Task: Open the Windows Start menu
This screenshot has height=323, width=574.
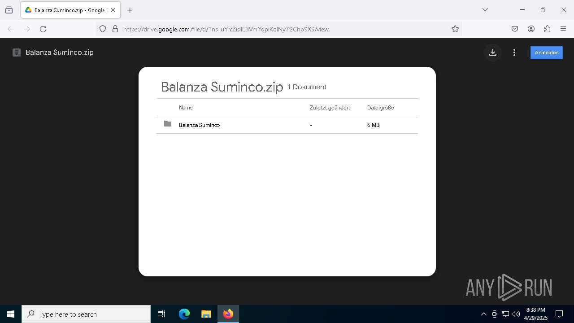Action: click(x=11, y=314)
